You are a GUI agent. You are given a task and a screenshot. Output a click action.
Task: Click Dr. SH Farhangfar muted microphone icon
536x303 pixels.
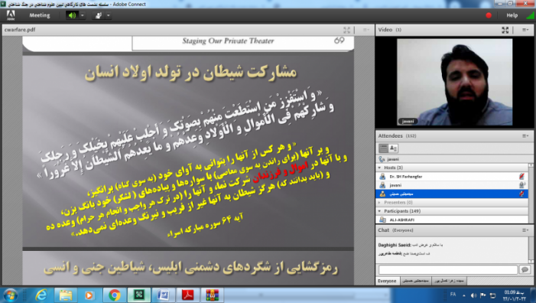pos(521,177)
